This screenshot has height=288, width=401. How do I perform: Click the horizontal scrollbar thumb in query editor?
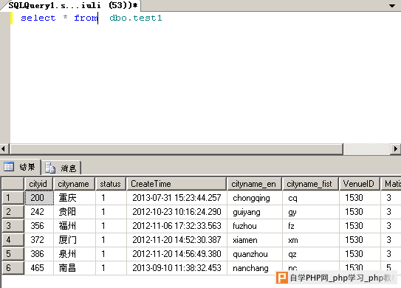point(176,148)
